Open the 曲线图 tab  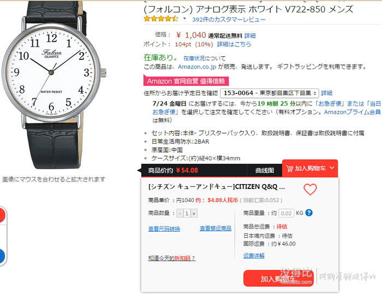click(265, 170)
